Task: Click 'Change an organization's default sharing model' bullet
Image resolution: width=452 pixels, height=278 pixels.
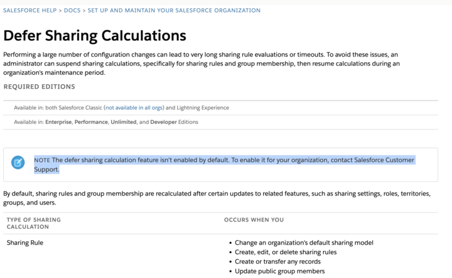Action: click(x=304, y=243)
